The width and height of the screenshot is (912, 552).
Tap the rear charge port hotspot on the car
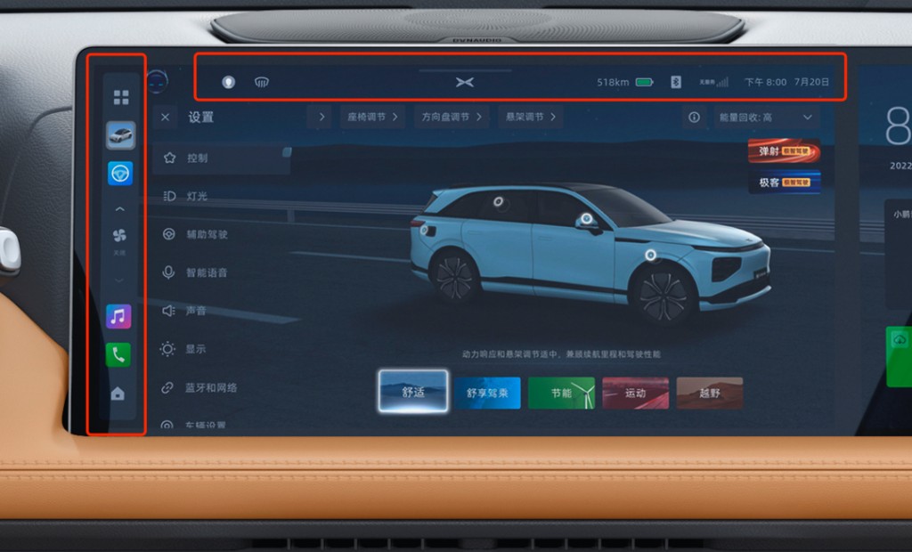423,231
